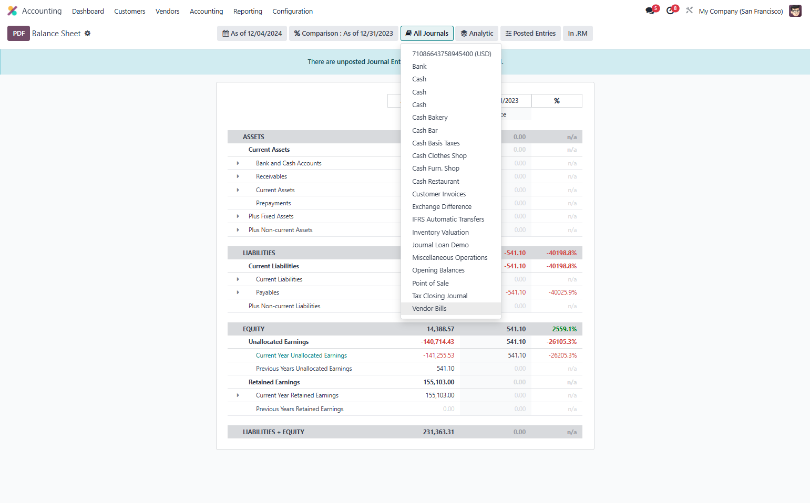The height and width of the screenshot is (503, 810).
Task: Click the % comparison column header
Action: (557, 101)
